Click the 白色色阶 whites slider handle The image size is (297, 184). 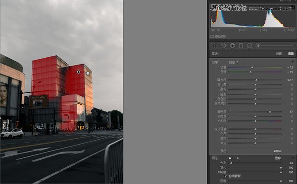pyautogui.click(x=255, y=99)
